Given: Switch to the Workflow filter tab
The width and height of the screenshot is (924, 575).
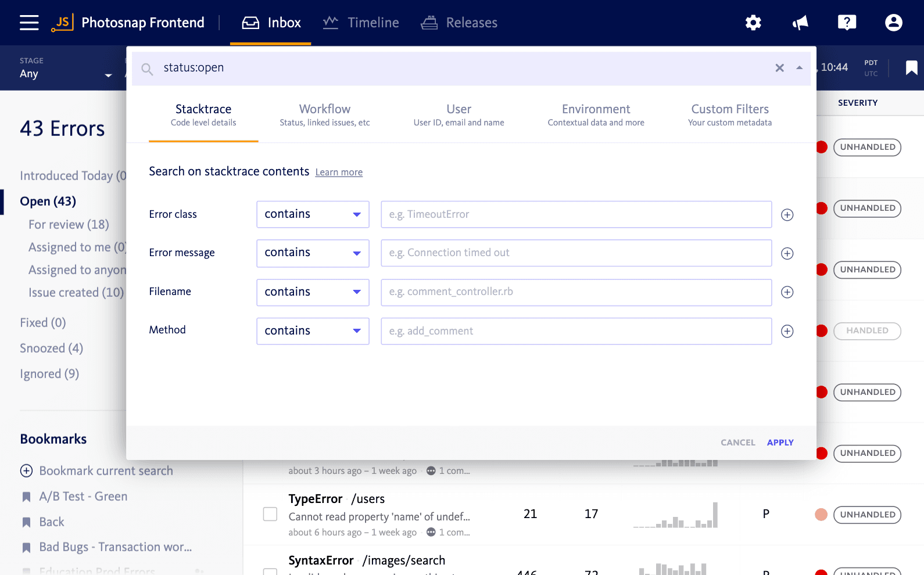Looking at the screenshot, I should pos(324,114).
